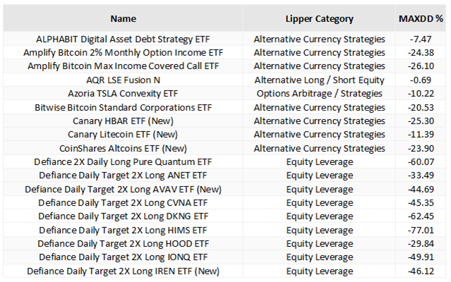Click the Azoria TSLA Convexity ETF cell
The image size is (451, 282).
point(124,93)
